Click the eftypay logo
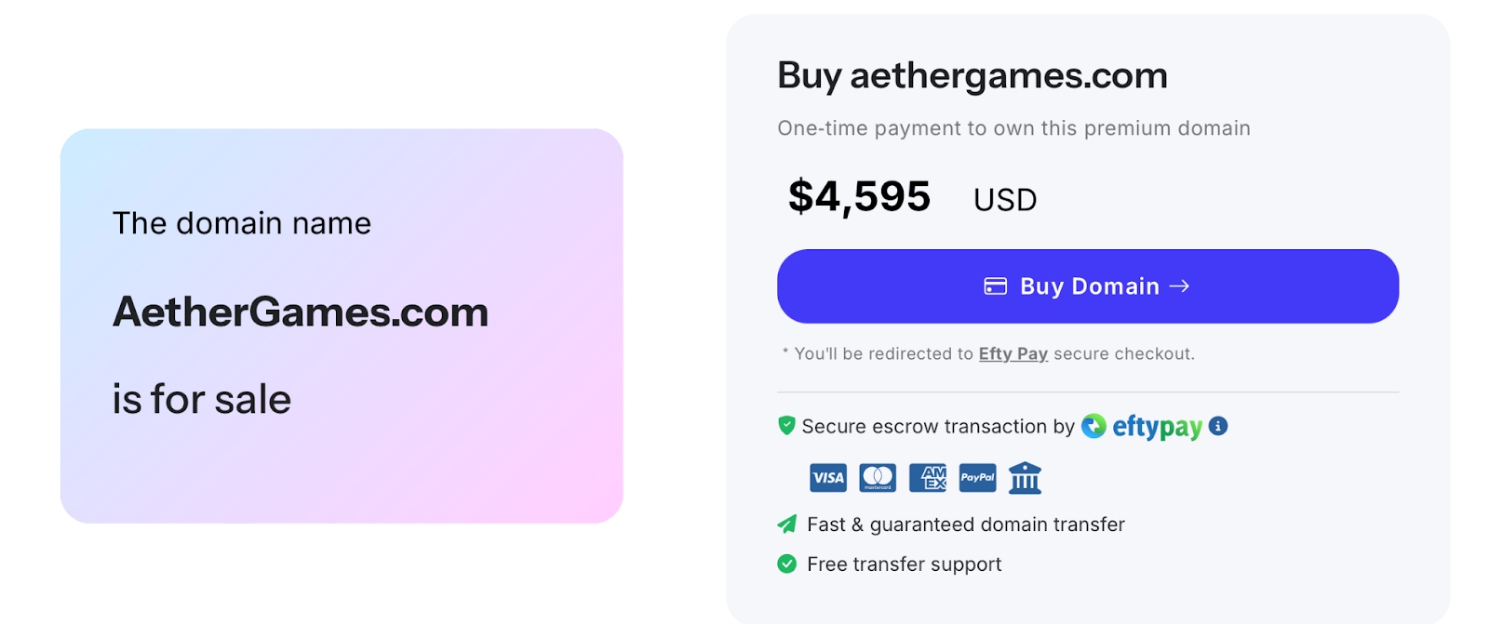The image size is (1489, 624). (x=1143, y=427)
